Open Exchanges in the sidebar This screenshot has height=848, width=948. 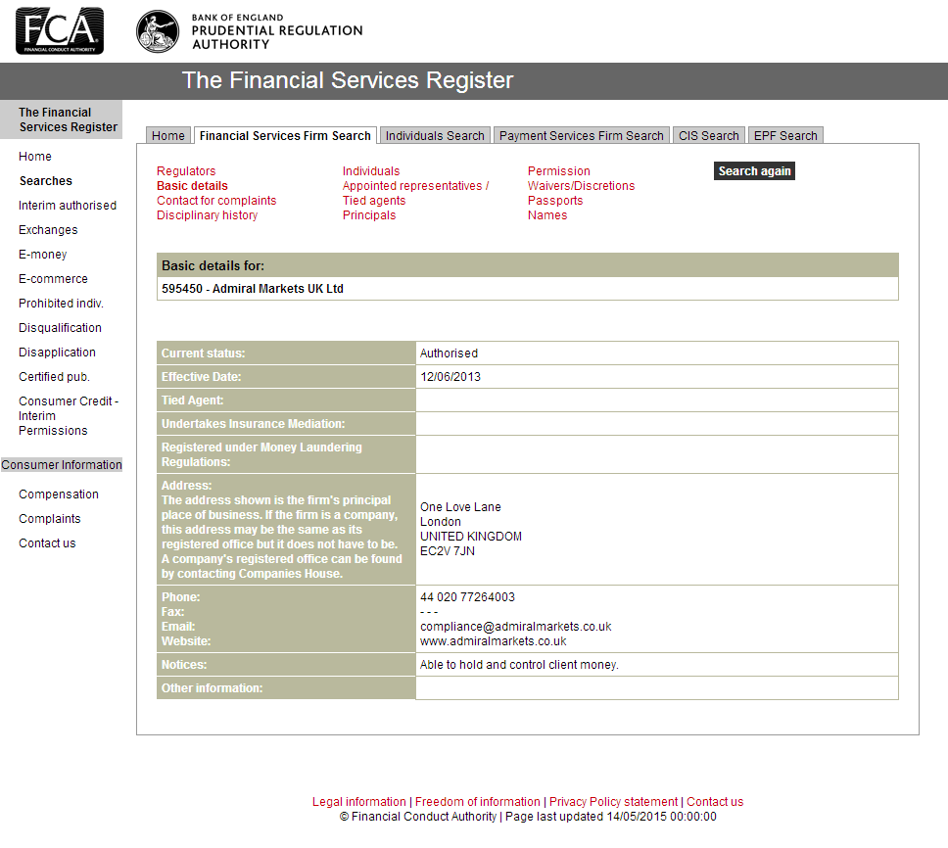48,230
